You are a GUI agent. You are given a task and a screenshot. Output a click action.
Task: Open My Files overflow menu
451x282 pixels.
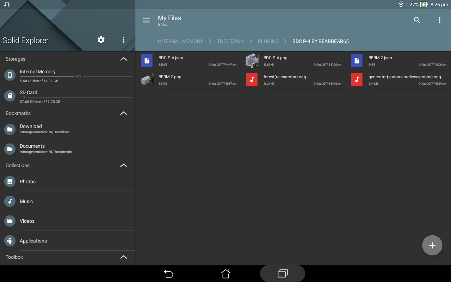click(x=439, y=20)
